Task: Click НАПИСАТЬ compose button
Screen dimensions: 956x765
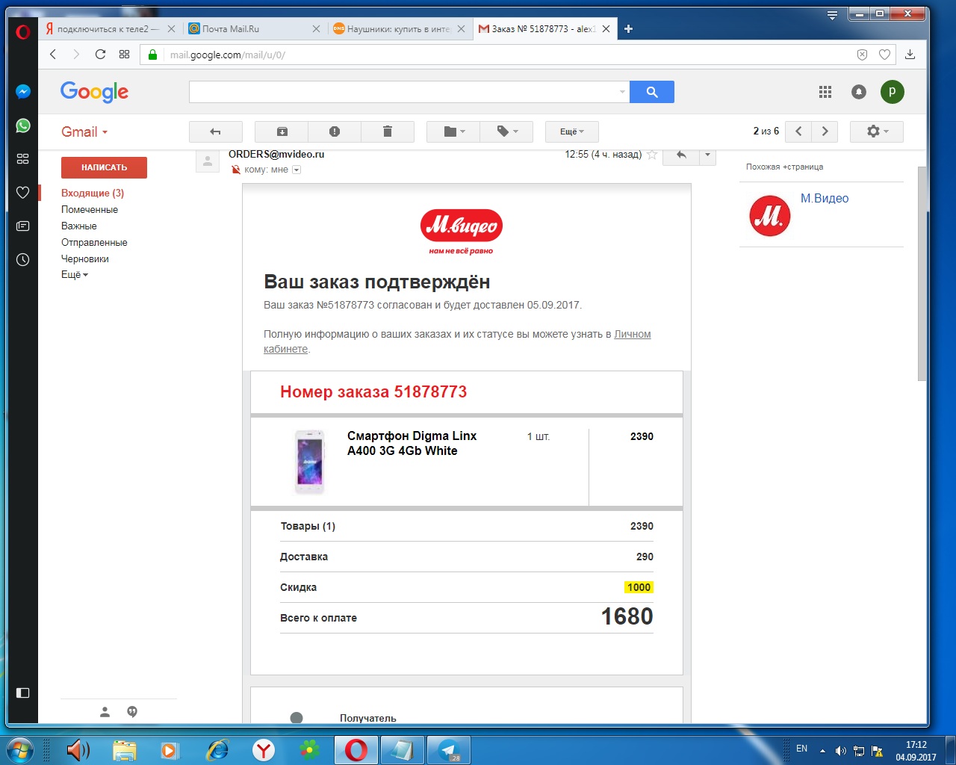Action: (104, 167)
